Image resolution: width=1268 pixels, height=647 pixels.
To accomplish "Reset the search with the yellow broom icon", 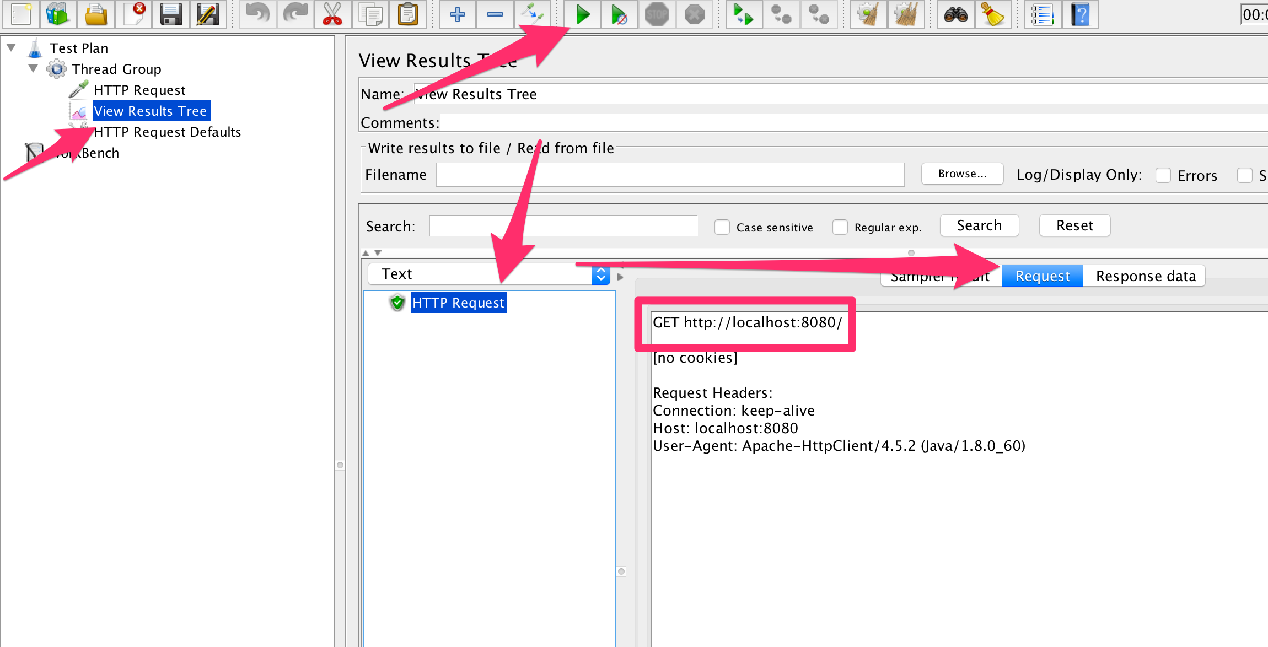I will point(993,14).
